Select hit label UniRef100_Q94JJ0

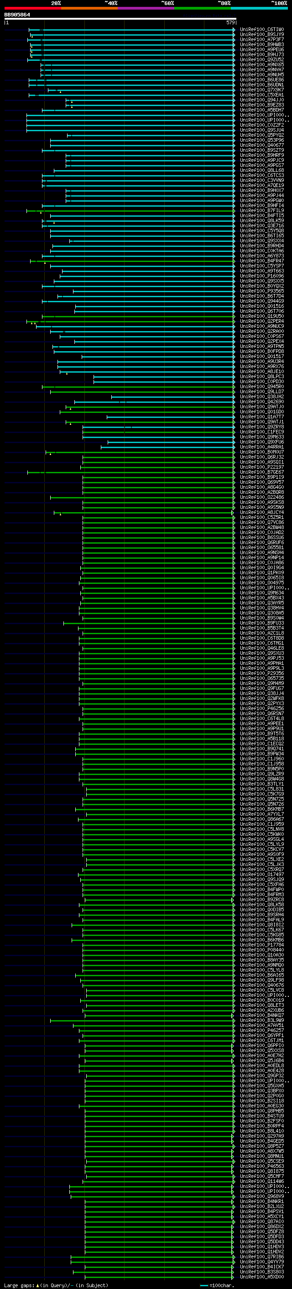pos(262,100)
